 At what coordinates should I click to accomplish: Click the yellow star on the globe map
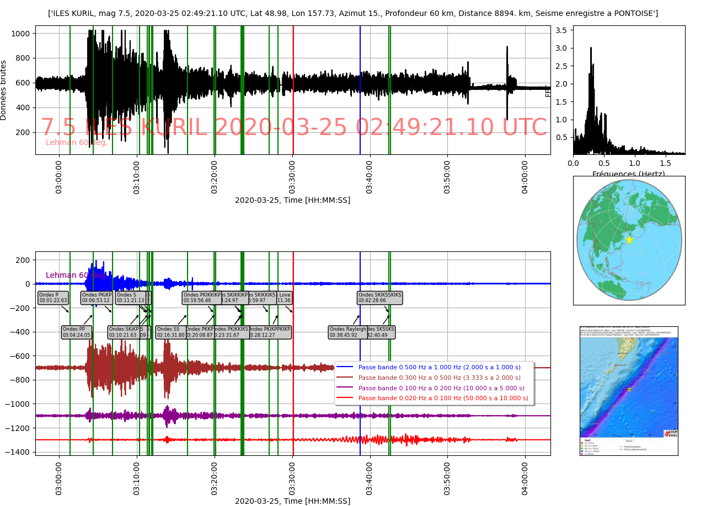(x=629, y=240)
